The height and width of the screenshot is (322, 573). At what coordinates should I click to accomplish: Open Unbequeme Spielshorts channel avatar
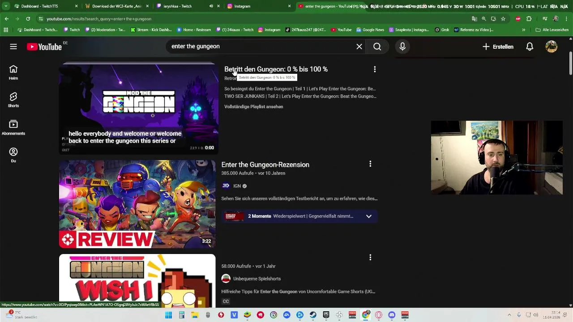coord(226,279)
